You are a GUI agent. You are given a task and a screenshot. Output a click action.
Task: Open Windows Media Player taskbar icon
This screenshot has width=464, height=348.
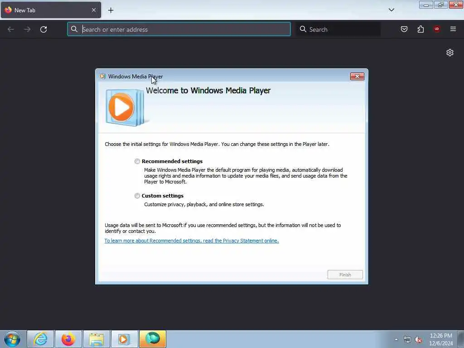(125, 339)
